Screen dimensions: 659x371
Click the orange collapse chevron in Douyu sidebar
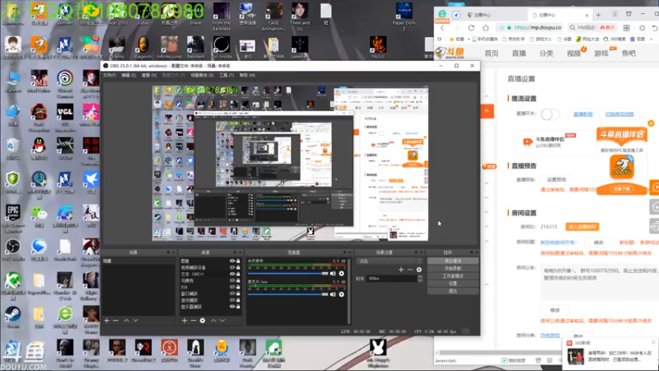click(x=487, y=111)
